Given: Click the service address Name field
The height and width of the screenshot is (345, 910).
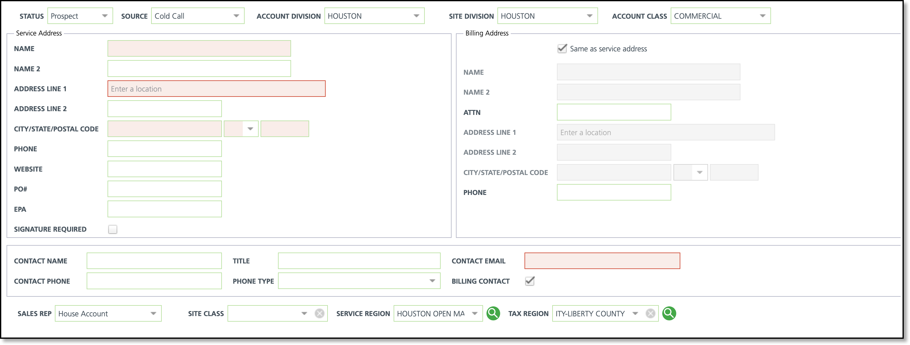Looking at the screenshot, I should coord(199,49).
